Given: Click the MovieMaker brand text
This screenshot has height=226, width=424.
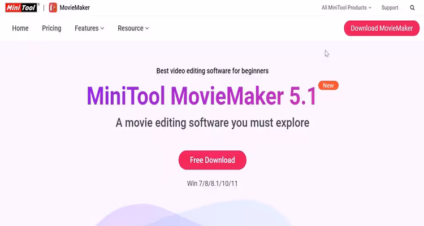Looking at the screenshot, I should coord(75,7).
